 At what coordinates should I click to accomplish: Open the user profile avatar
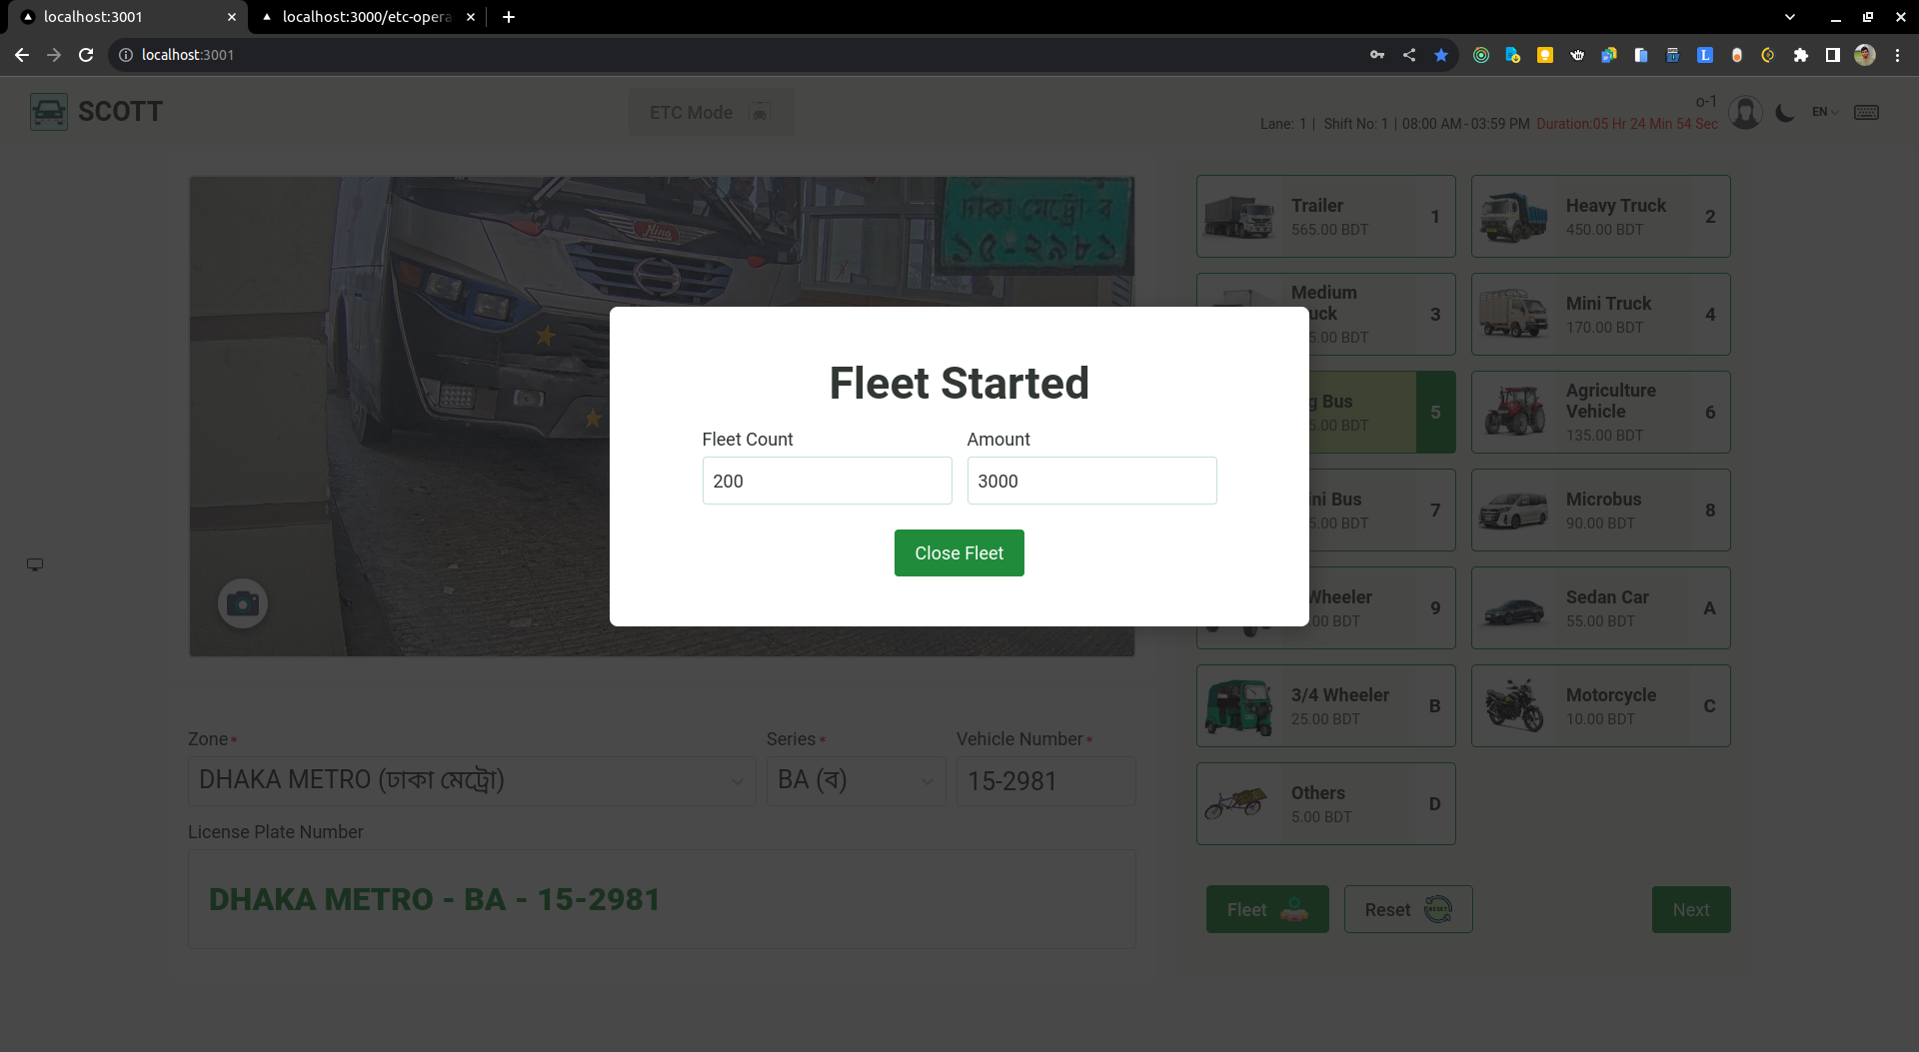tap(1745, 112)
